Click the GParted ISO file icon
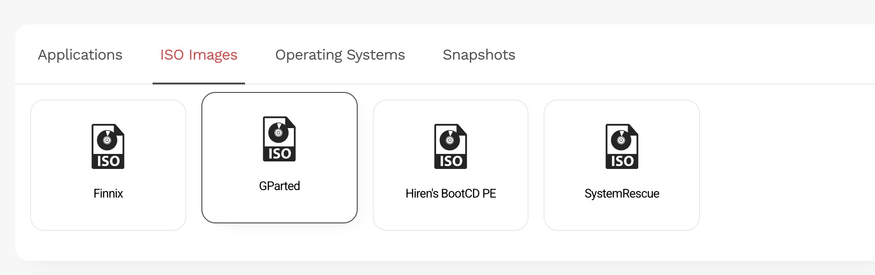The width and height of the screenshot is (875, 275). [279, 139]
